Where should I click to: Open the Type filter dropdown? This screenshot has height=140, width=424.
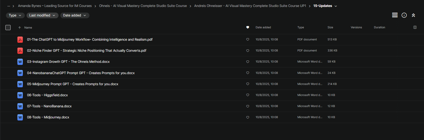point(15,15)
